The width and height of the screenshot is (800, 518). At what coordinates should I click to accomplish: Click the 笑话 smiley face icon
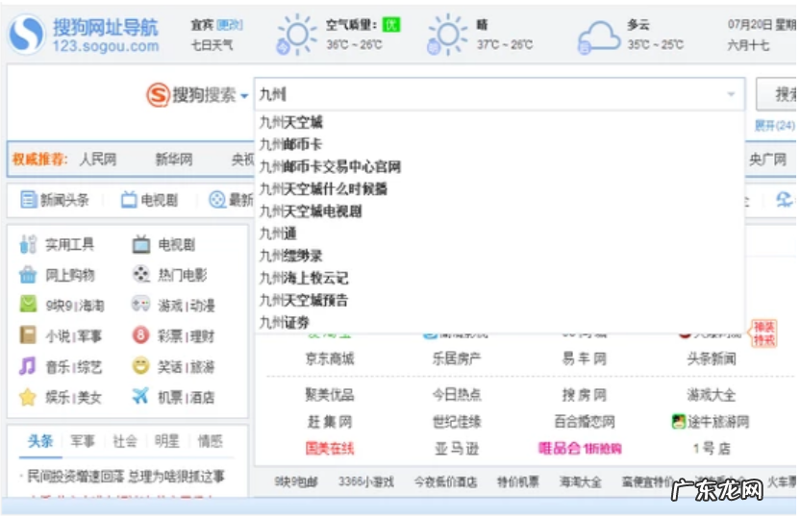[140, 365]
